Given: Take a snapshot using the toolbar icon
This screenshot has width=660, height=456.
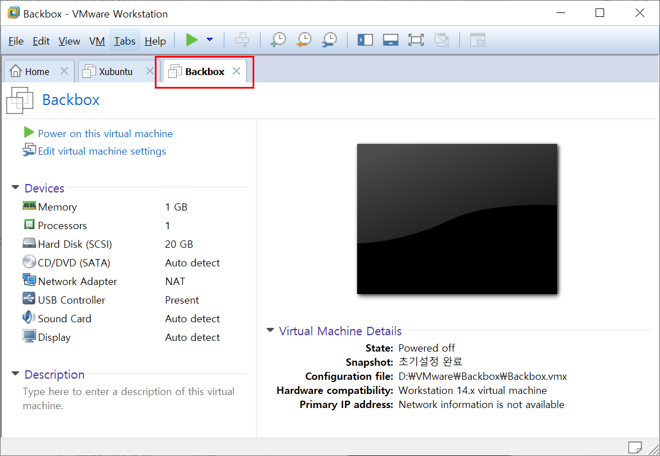Looking at the screenshot, I should point(278,40).
